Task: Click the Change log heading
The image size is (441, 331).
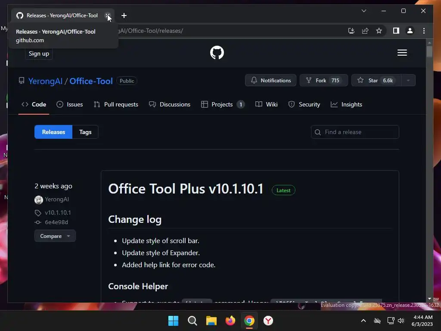Action: [135, 219]
